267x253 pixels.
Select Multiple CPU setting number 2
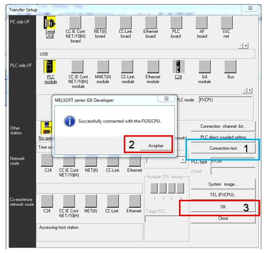pos(163,188)
